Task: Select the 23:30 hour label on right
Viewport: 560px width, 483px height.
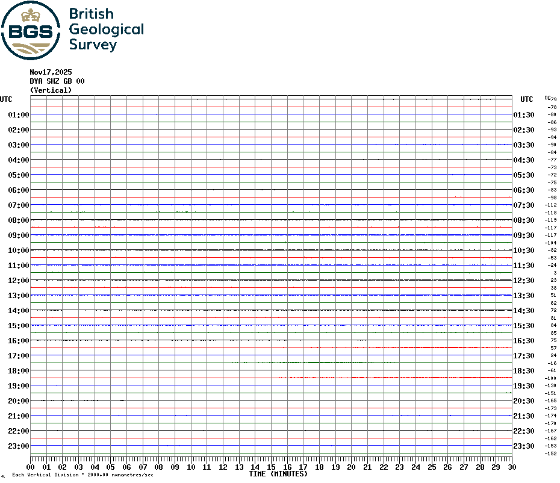Action: click(x=523, y=446)
